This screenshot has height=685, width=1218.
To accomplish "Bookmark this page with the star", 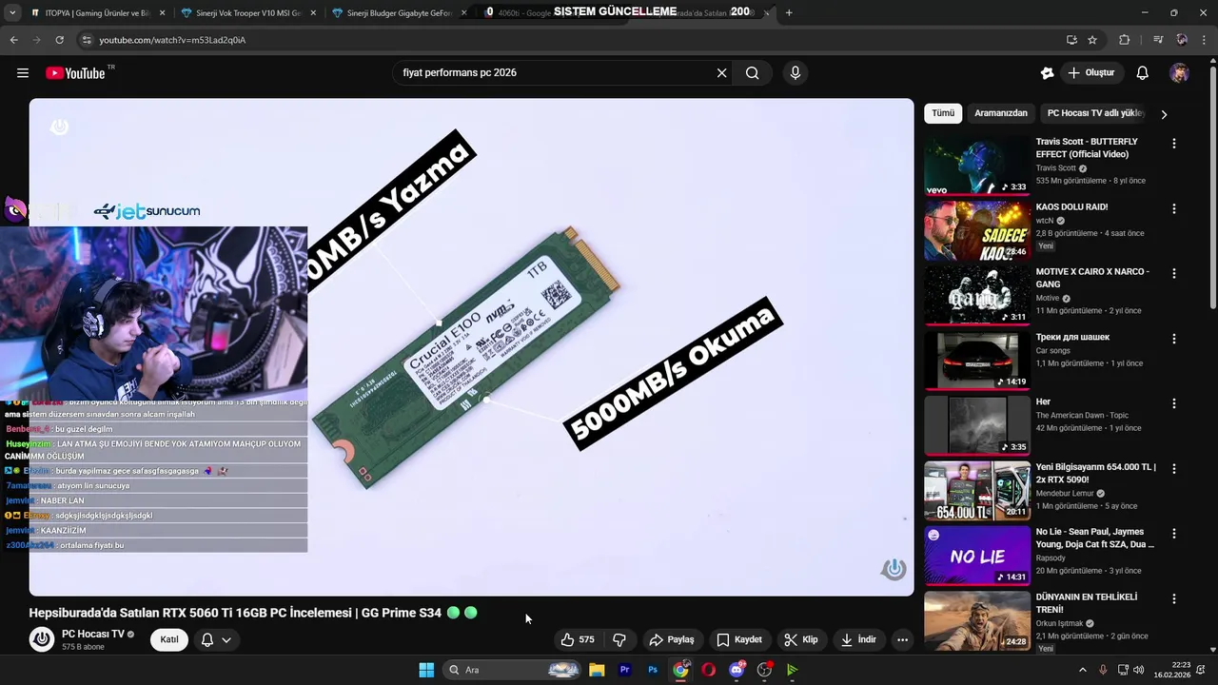I will pyautogui.click(x=1092, y=40).
